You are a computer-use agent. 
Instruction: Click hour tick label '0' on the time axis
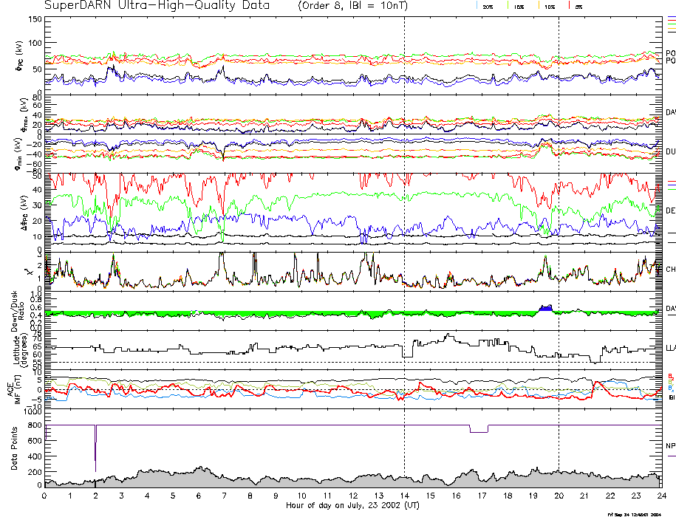[x=44, y=496]
